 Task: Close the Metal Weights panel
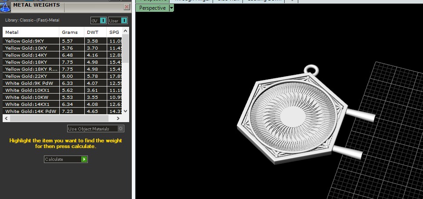point(127,7)
